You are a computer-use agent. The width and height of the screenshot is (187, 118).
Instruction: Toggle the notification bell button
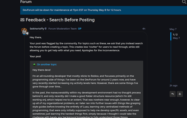coord(181,94)
